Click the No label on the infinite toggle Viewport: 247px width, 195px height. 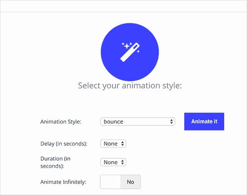(131, 182)
